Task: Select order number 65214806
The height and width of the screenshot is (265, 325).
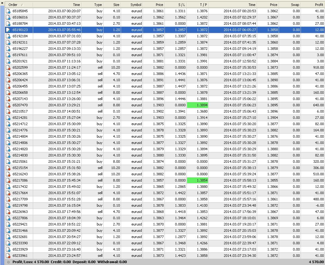Action: click(20, 143)
